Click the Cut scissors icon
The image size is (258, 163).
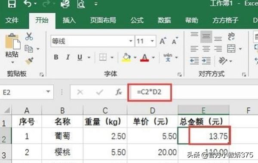click(29, 36)
